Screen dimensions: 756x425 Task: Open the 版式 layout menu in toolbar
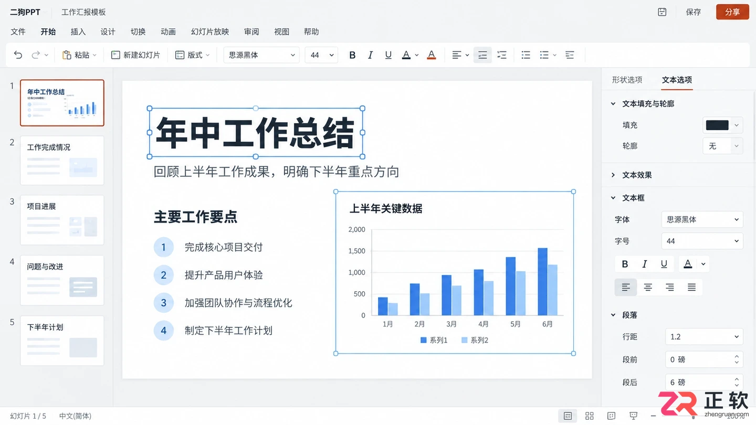point(192,55)
